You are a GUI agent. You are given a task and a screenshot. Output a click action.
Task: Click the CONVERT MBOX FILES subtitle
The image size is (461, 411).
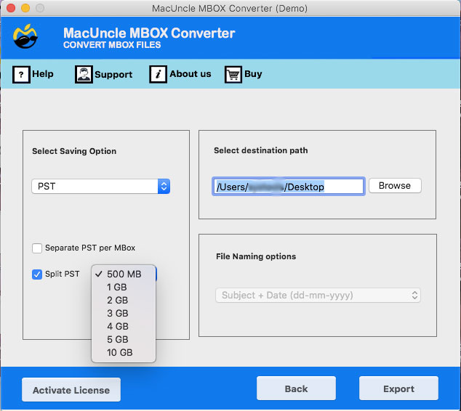point(112,45)
